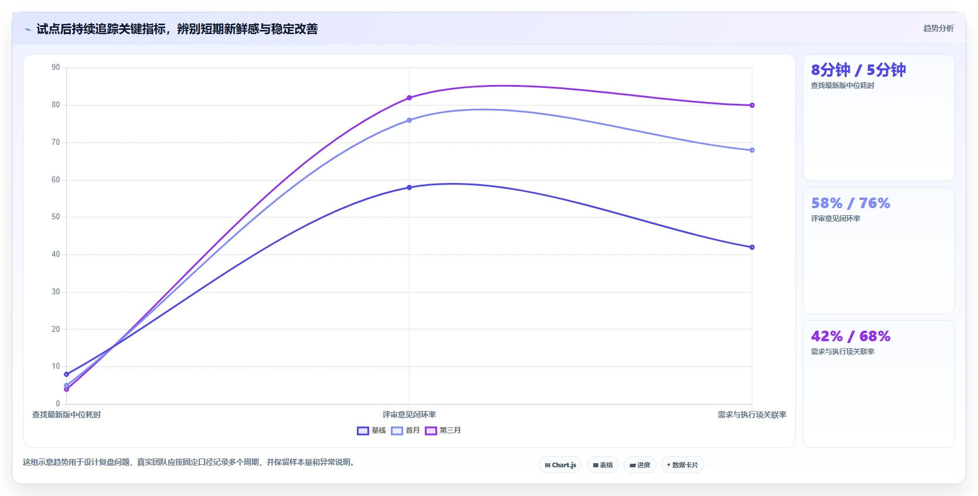Screen dimensions: 978x496
Task: Open the 8分钟 / 5分钟 metric card
Action: coord(879,117)
